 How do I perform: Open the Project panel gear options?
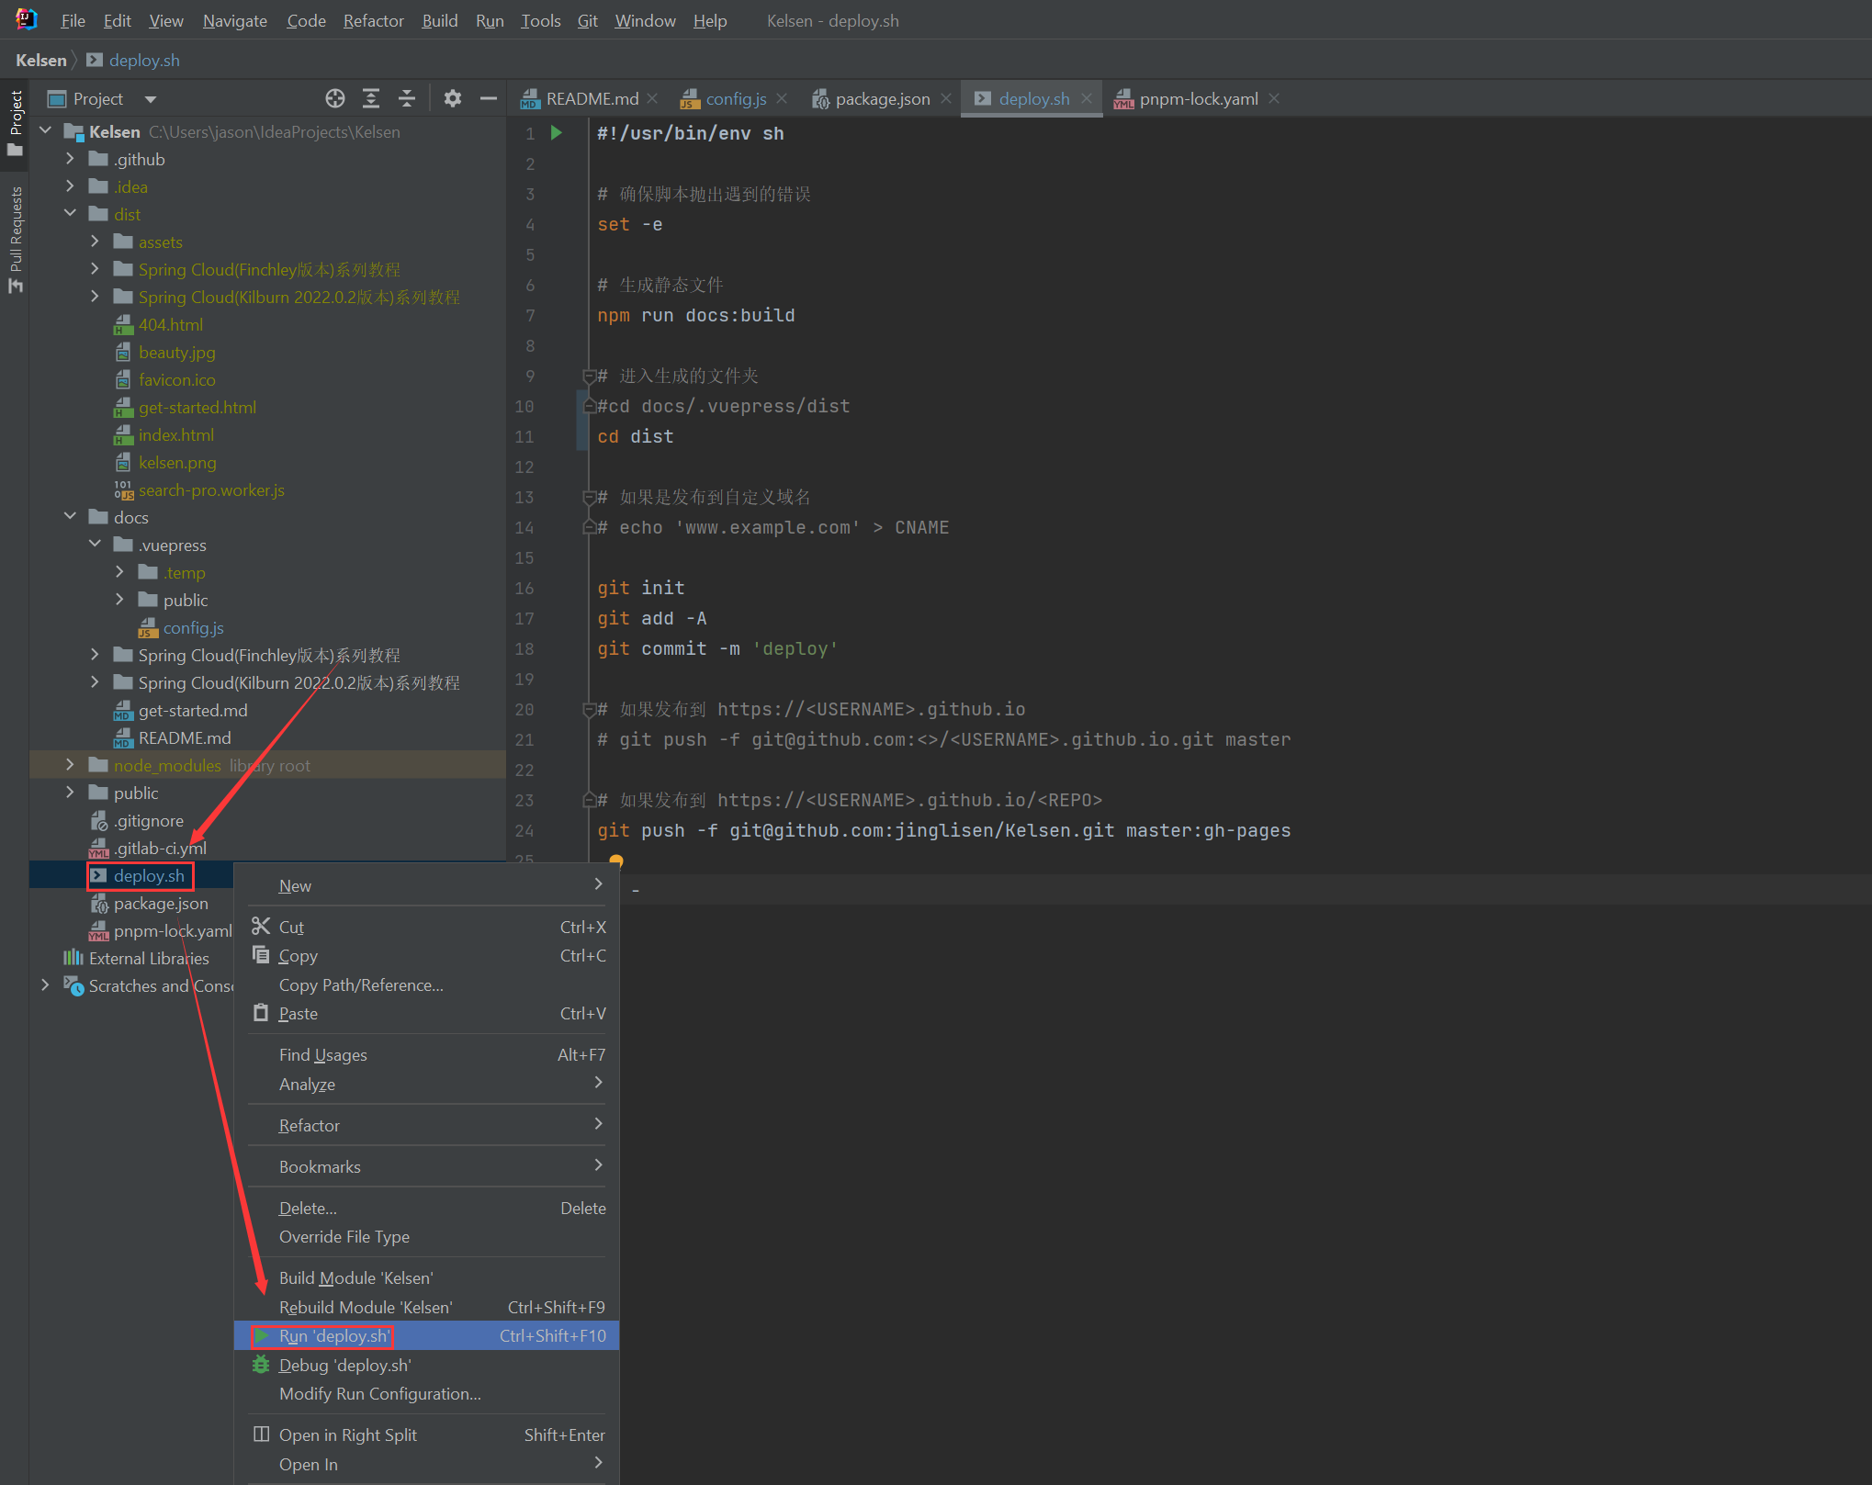452,98
